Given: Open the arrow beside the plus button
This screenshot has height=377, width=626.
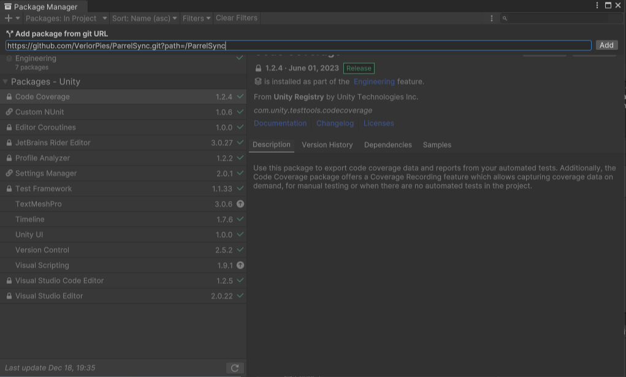Looking at the screenshot, I should [x=18, y=18].
